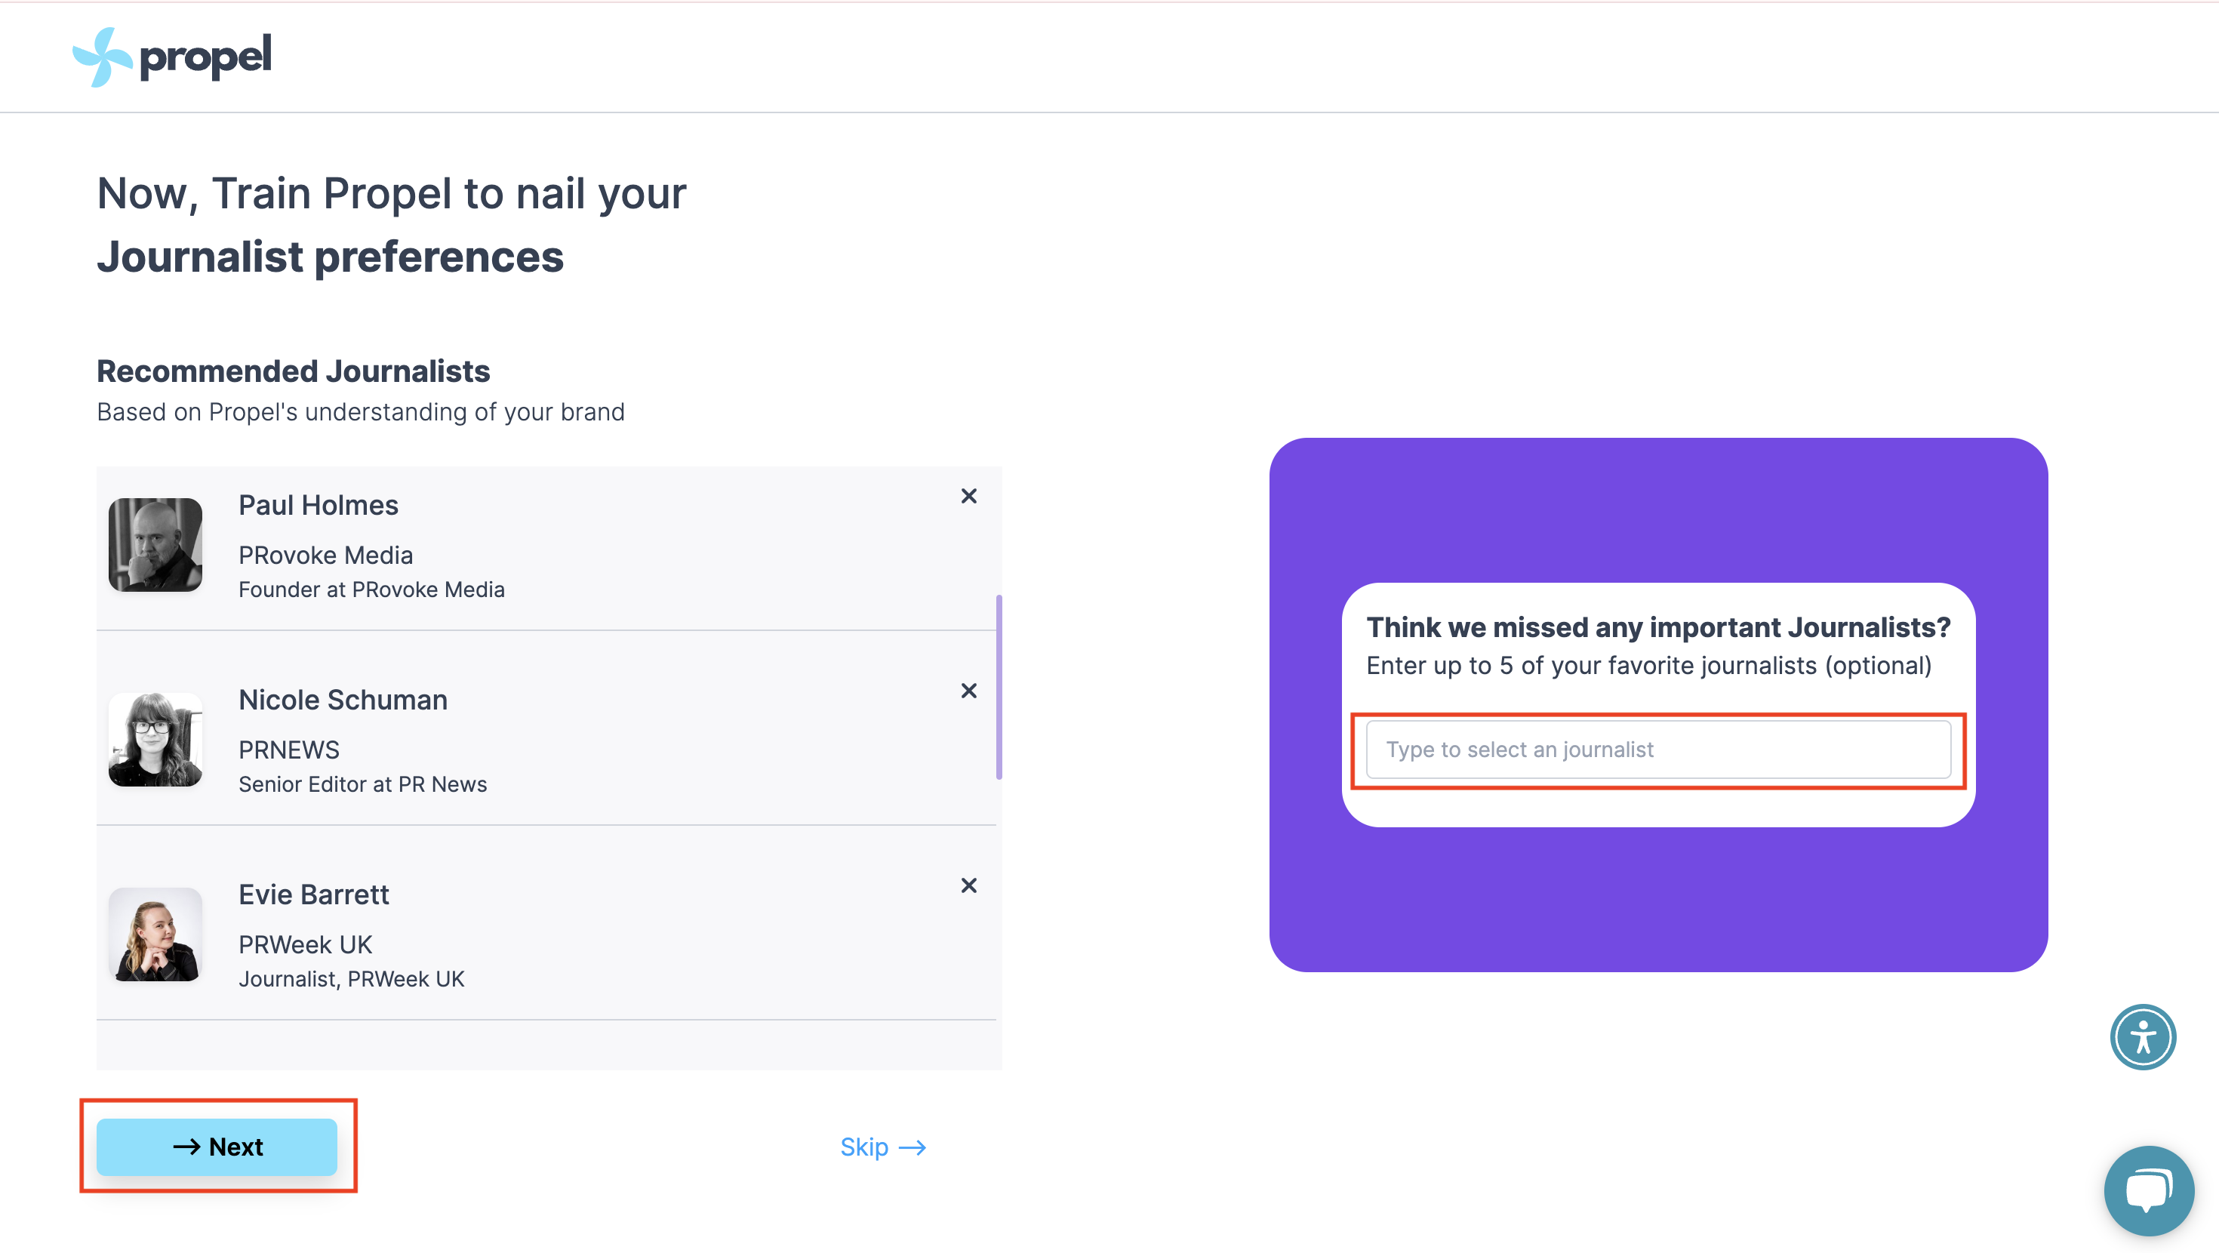Viewport: 2219px width, 1253px height.
Task: Click the PRovoke Media outlet label
Action: click(325, 555)
